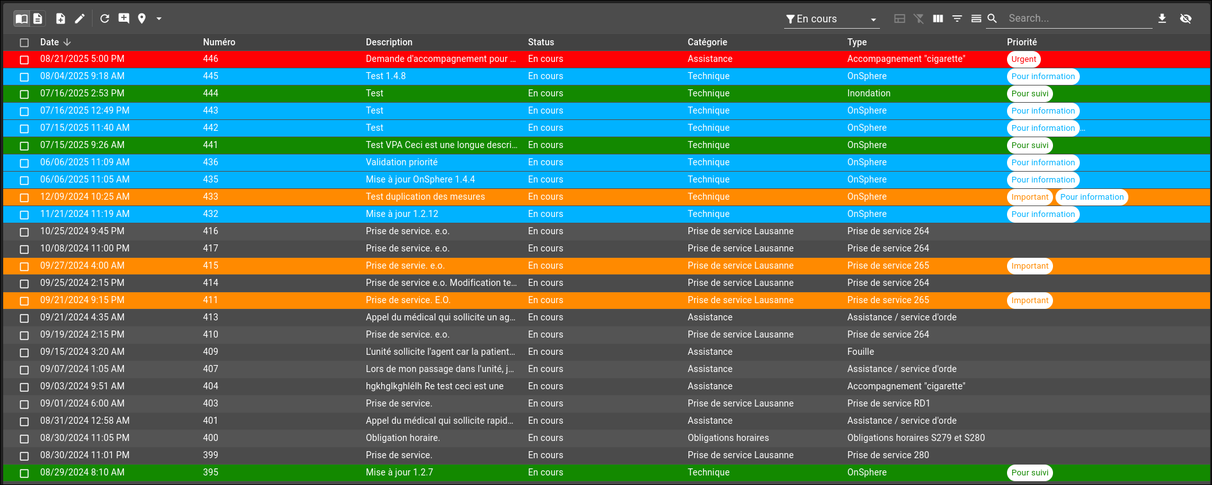Select date '09/15/2024 3:20 AM'
The height and width of the screenshot is (485, 1212).
(x=82, y=352)
